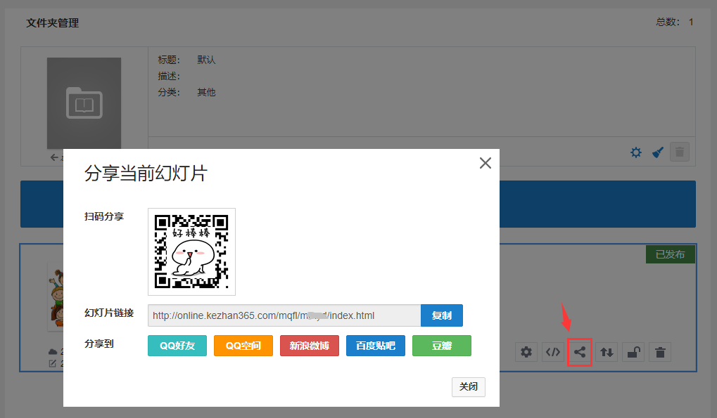Delete the slide with the trash icon
Image resolution: width=717 pixels, height=418 pixels.
pos(660,352)
